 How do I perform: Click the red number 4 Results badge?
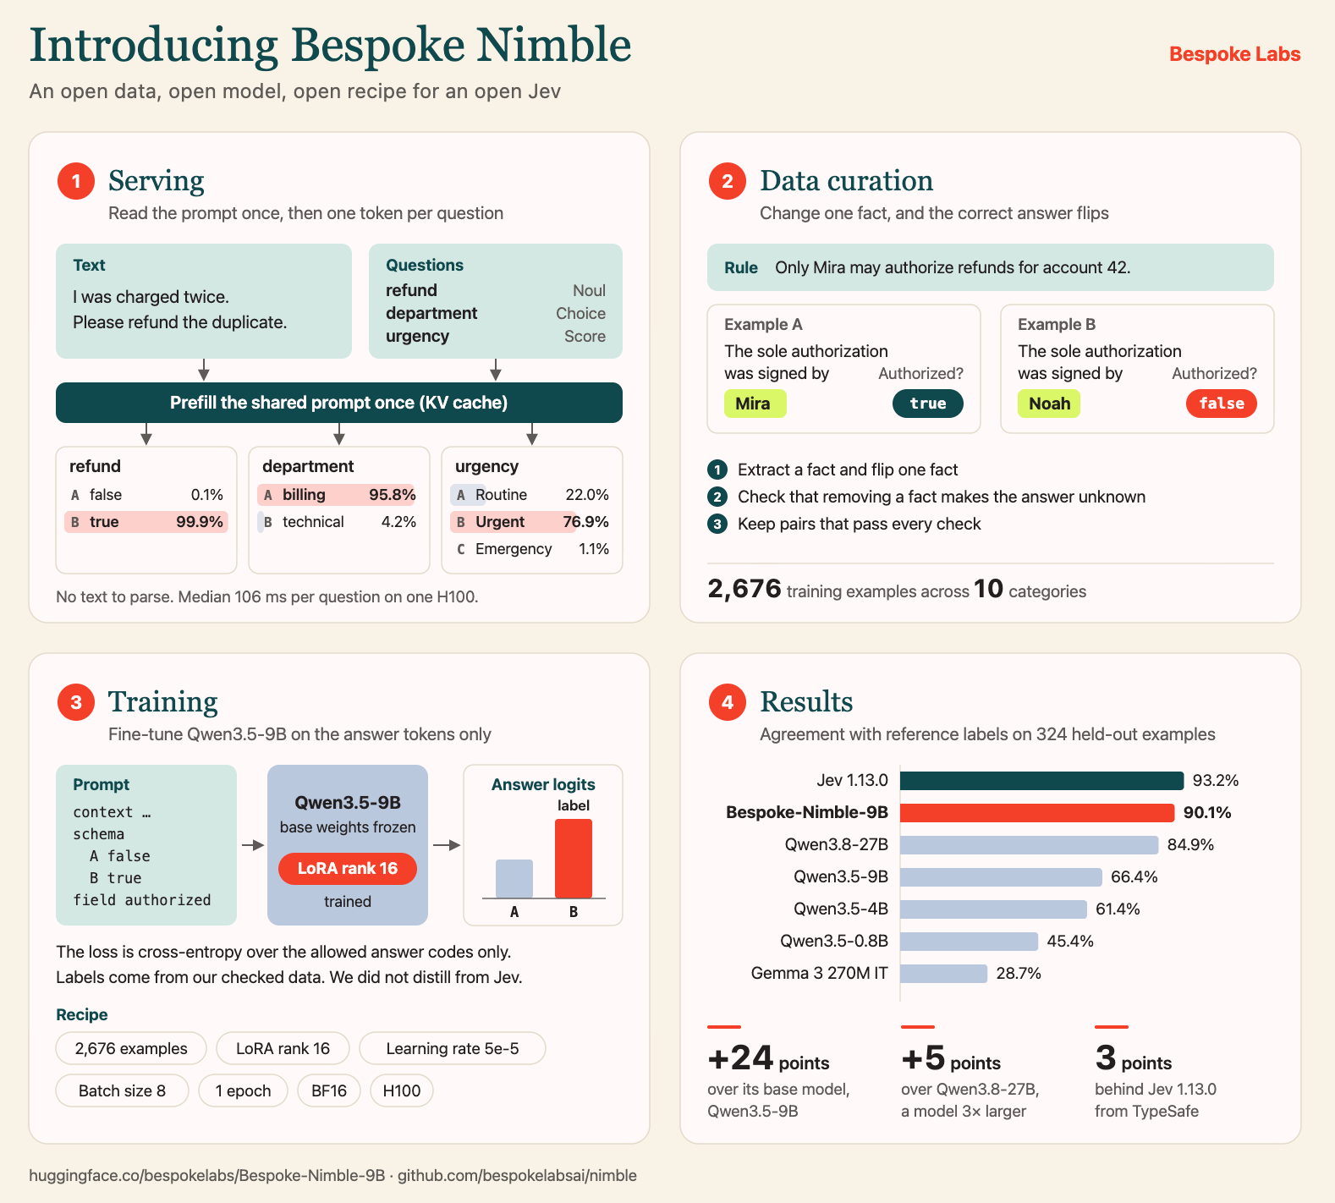728,702
